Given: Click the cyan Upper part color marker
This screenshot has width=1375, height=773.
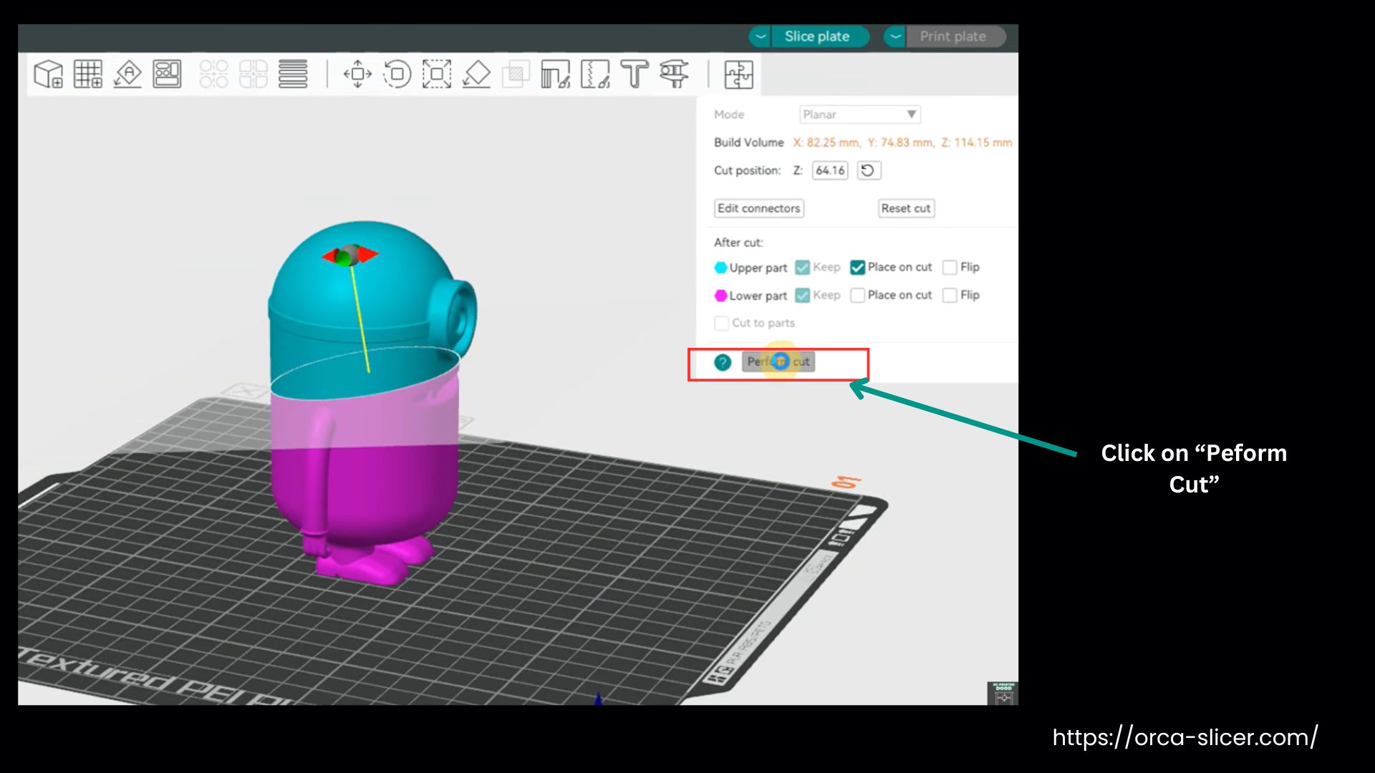Looking at the screenshot, I should tap(720, 267).
